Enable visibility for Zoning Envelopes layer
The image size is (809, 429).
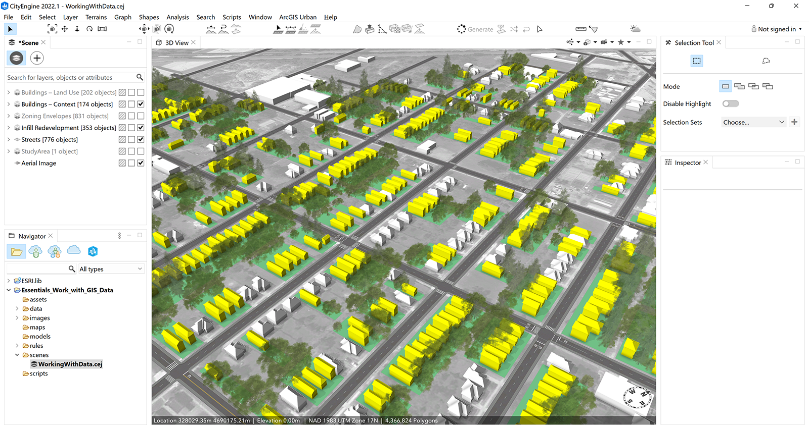pyautogui.click(x=141, y=116)
